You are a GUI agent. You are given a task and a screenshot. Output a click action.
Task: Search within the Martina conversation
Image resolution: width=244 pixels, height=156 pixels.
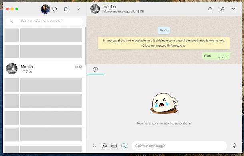pos(210,9)
